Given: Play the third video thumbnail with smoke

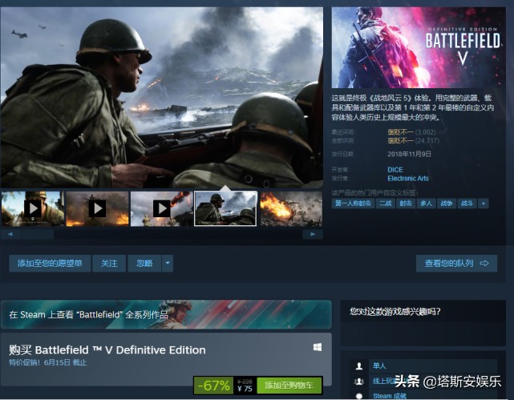Looking at the screenshot, I should pyautogui.click(x=162, y=208).
